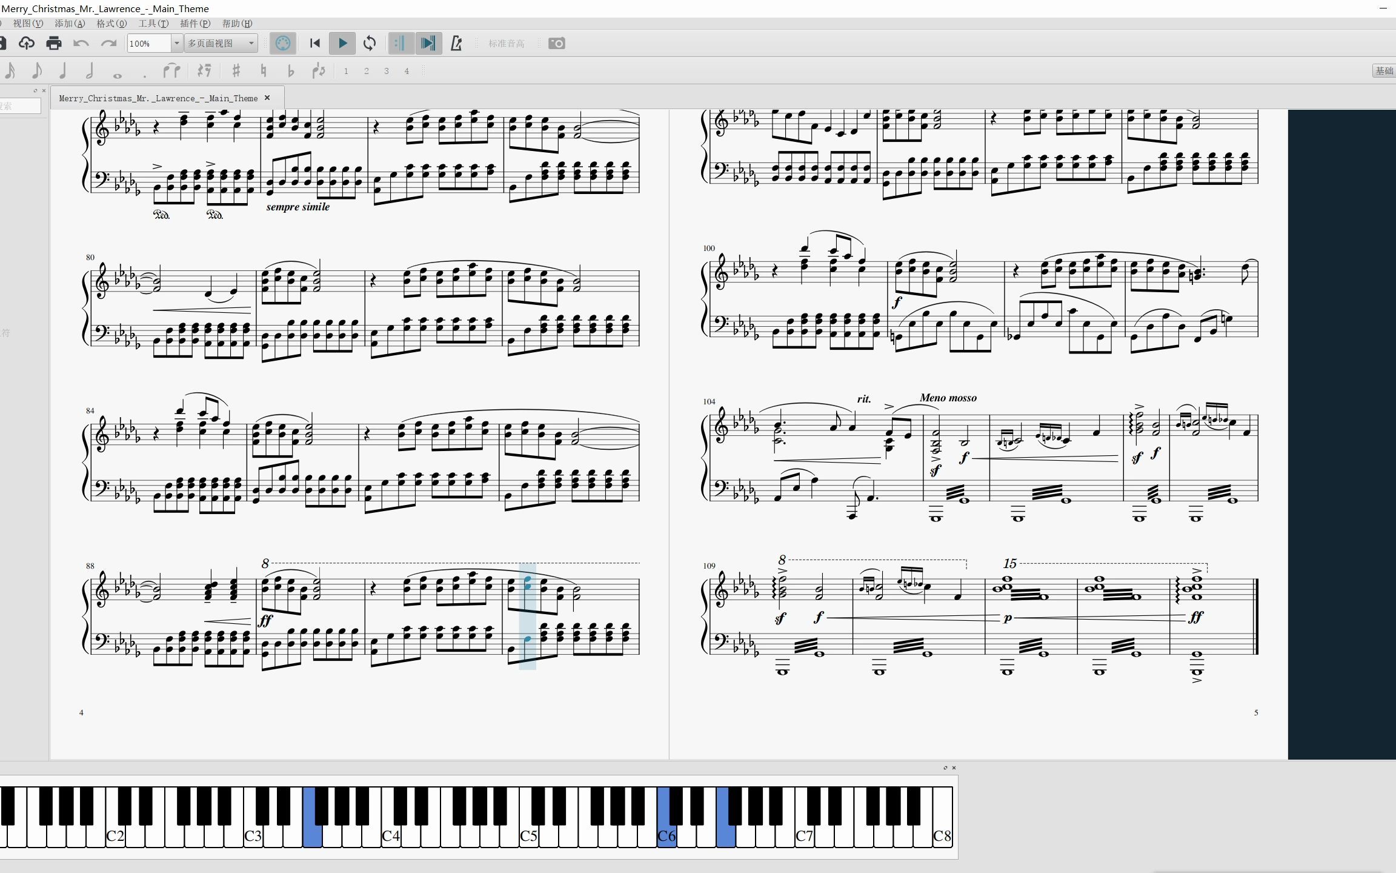1396x873 pixels.
Task: Select the 16th note duration
Action: coord(10,71)
